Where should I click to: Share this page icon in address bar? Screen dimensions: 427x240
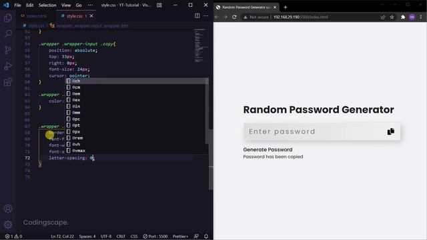(x=383, y=17)
